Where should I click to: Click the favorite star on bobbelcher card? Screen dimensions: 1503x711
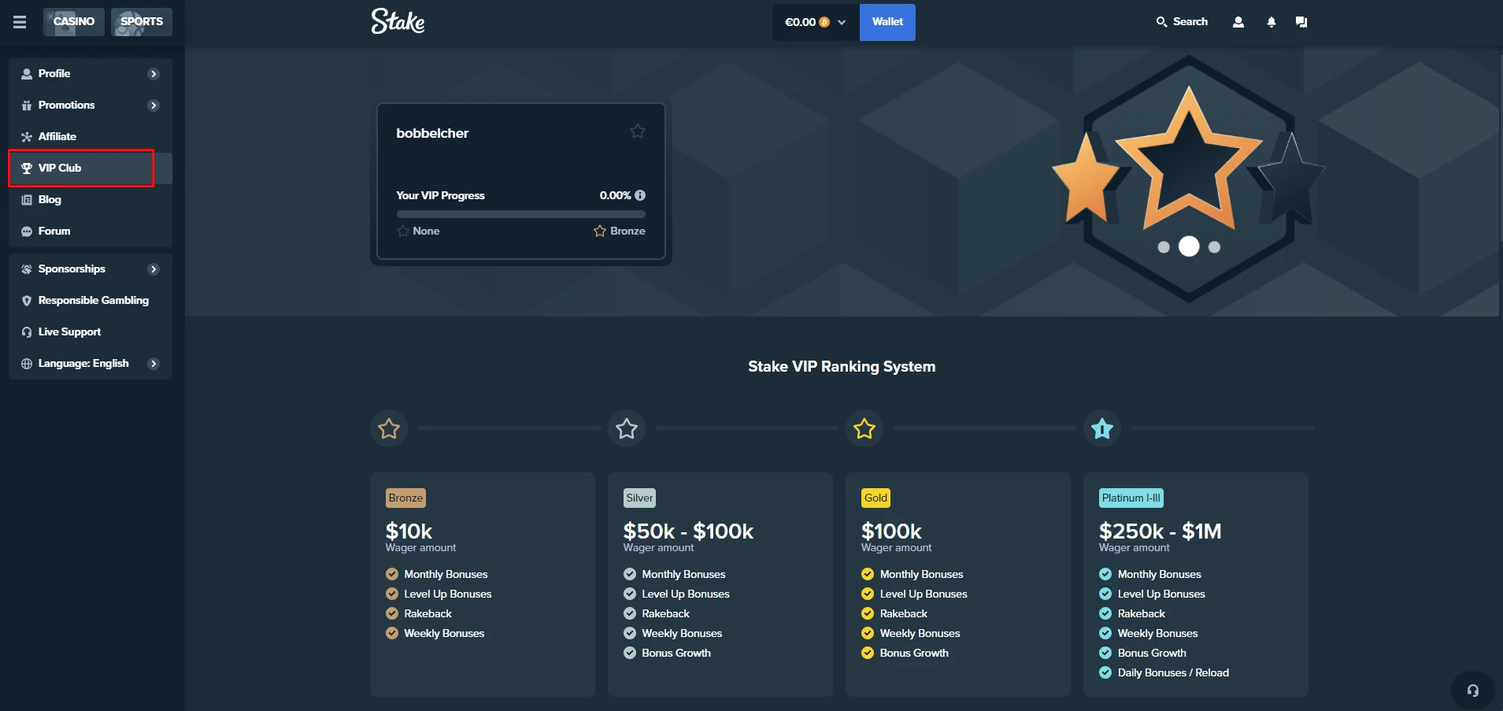pyautogui.click(x=637, y=131)
